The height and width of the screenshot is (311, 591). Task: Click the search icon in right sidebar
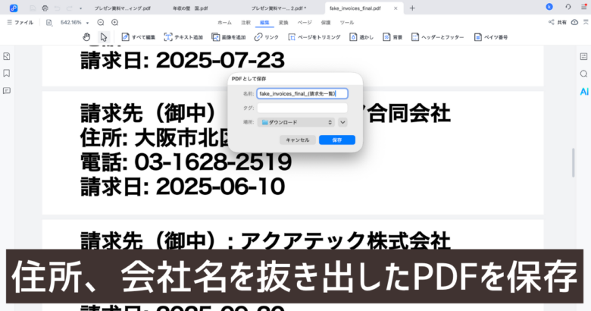tap(583, 74)
